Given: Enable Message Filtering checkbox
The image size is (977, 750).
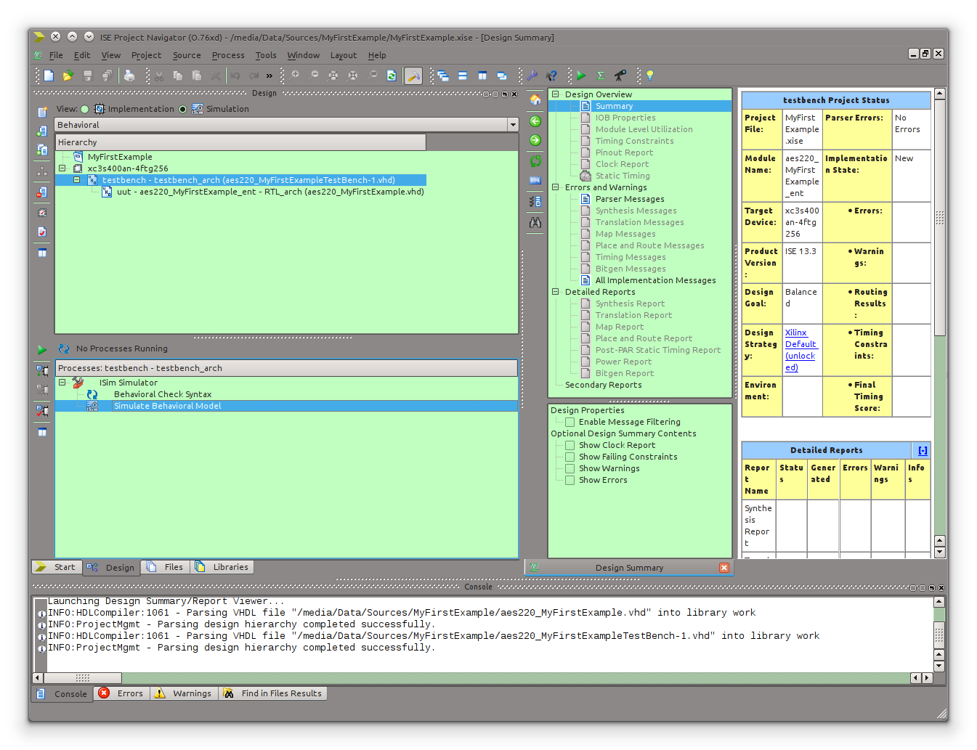Looking at the screenshot, I should click(570, 422).
